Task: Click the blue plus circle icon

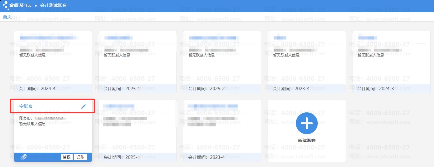Action: [x=306, y=124]
